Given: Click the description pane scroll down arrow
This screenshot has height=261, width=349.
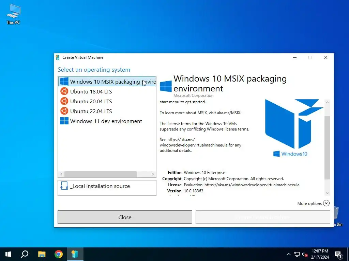Looking at the screenshot, I should pos(327,193).
